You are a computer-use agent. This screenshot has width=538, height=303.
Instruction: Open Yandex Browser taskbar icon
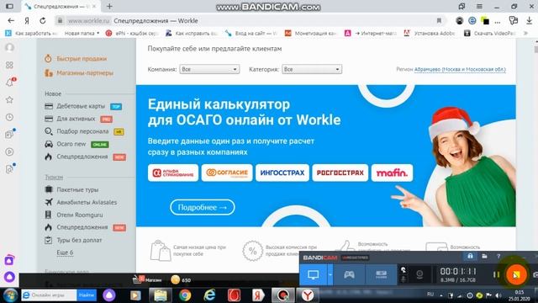click(308, 295)
